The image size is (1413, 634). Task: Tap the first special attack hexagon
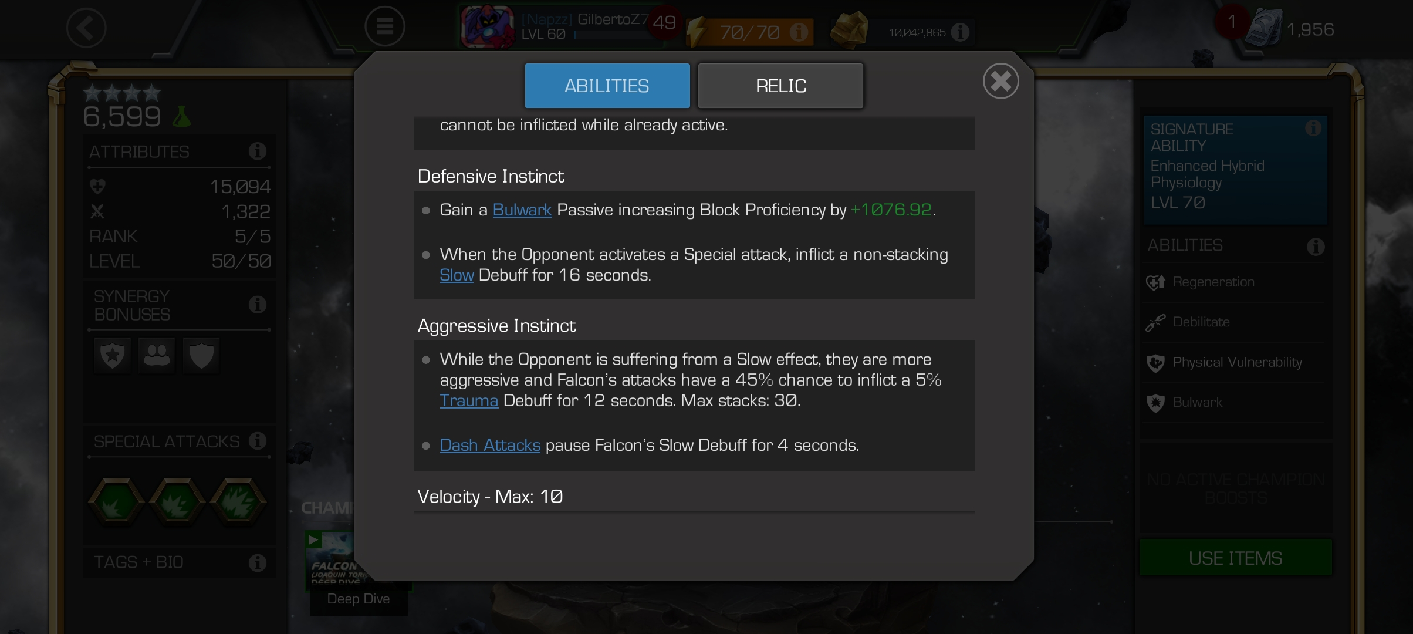coord(116,501)
